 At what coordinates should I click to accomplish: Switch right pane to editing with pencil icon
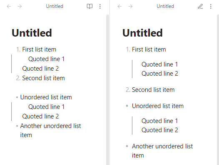tap(200, 6)
